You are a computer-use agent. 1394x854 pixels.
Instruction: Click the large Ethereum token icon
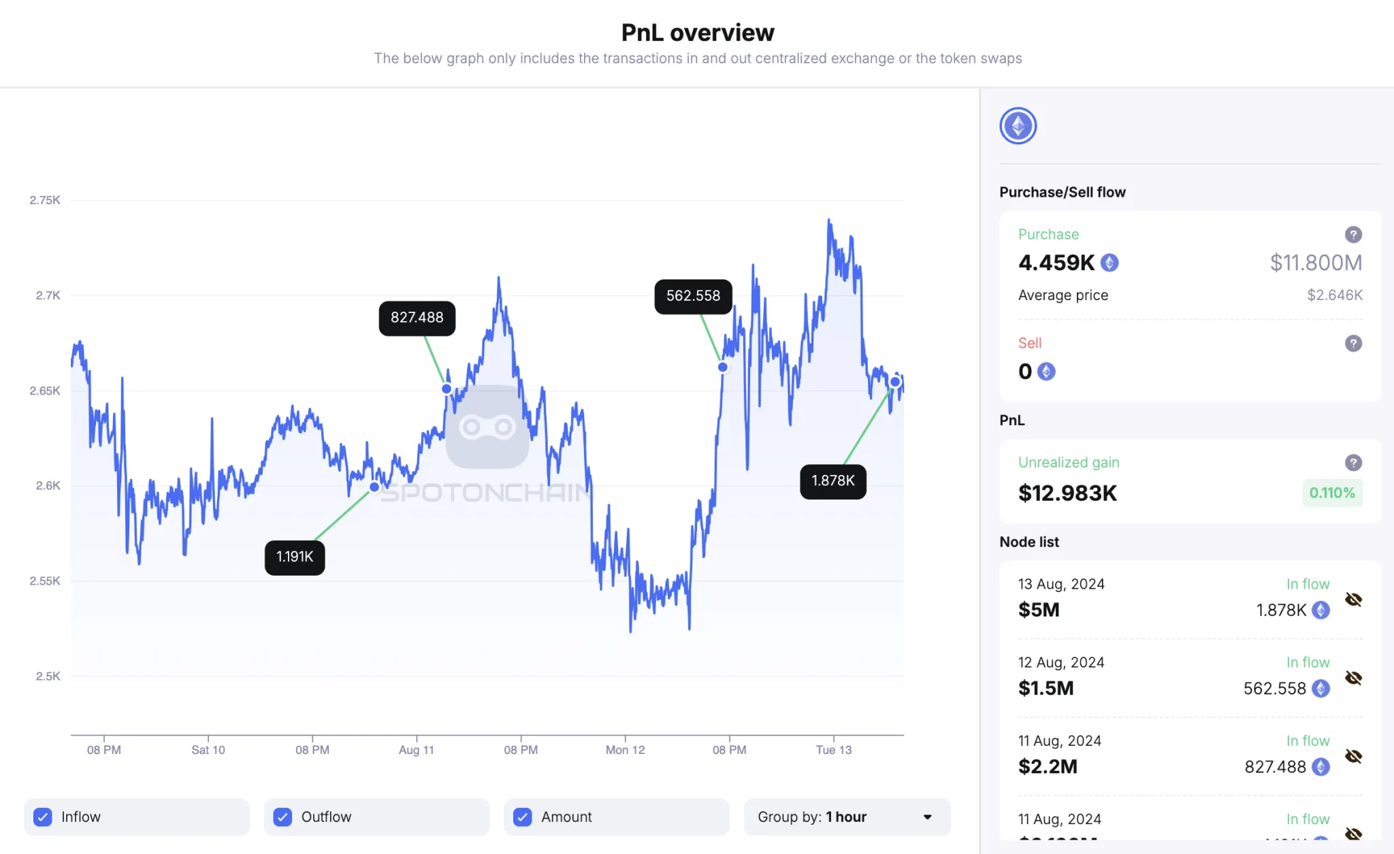tap(1018, 126)
